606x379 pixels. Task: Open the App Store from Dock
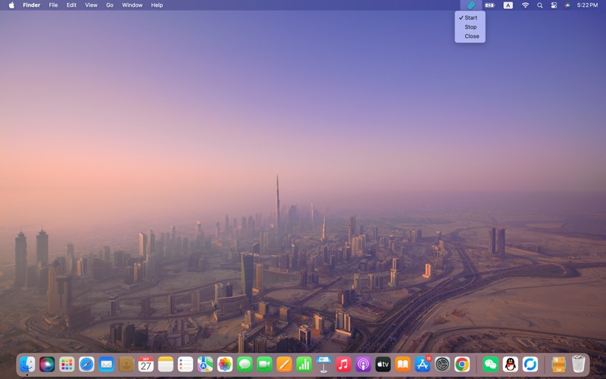pyautogui.click(x=422, y=365)
